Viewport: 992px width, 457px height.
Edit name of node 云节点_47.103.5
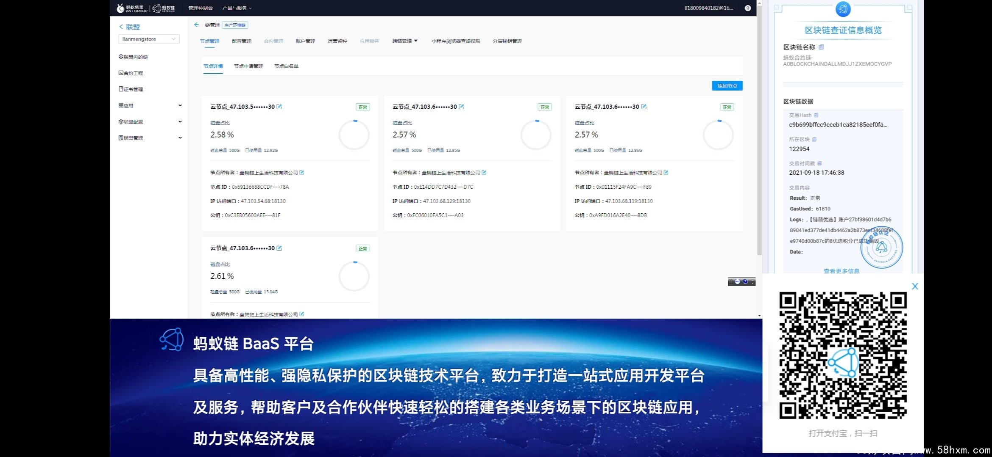(279, 107)
